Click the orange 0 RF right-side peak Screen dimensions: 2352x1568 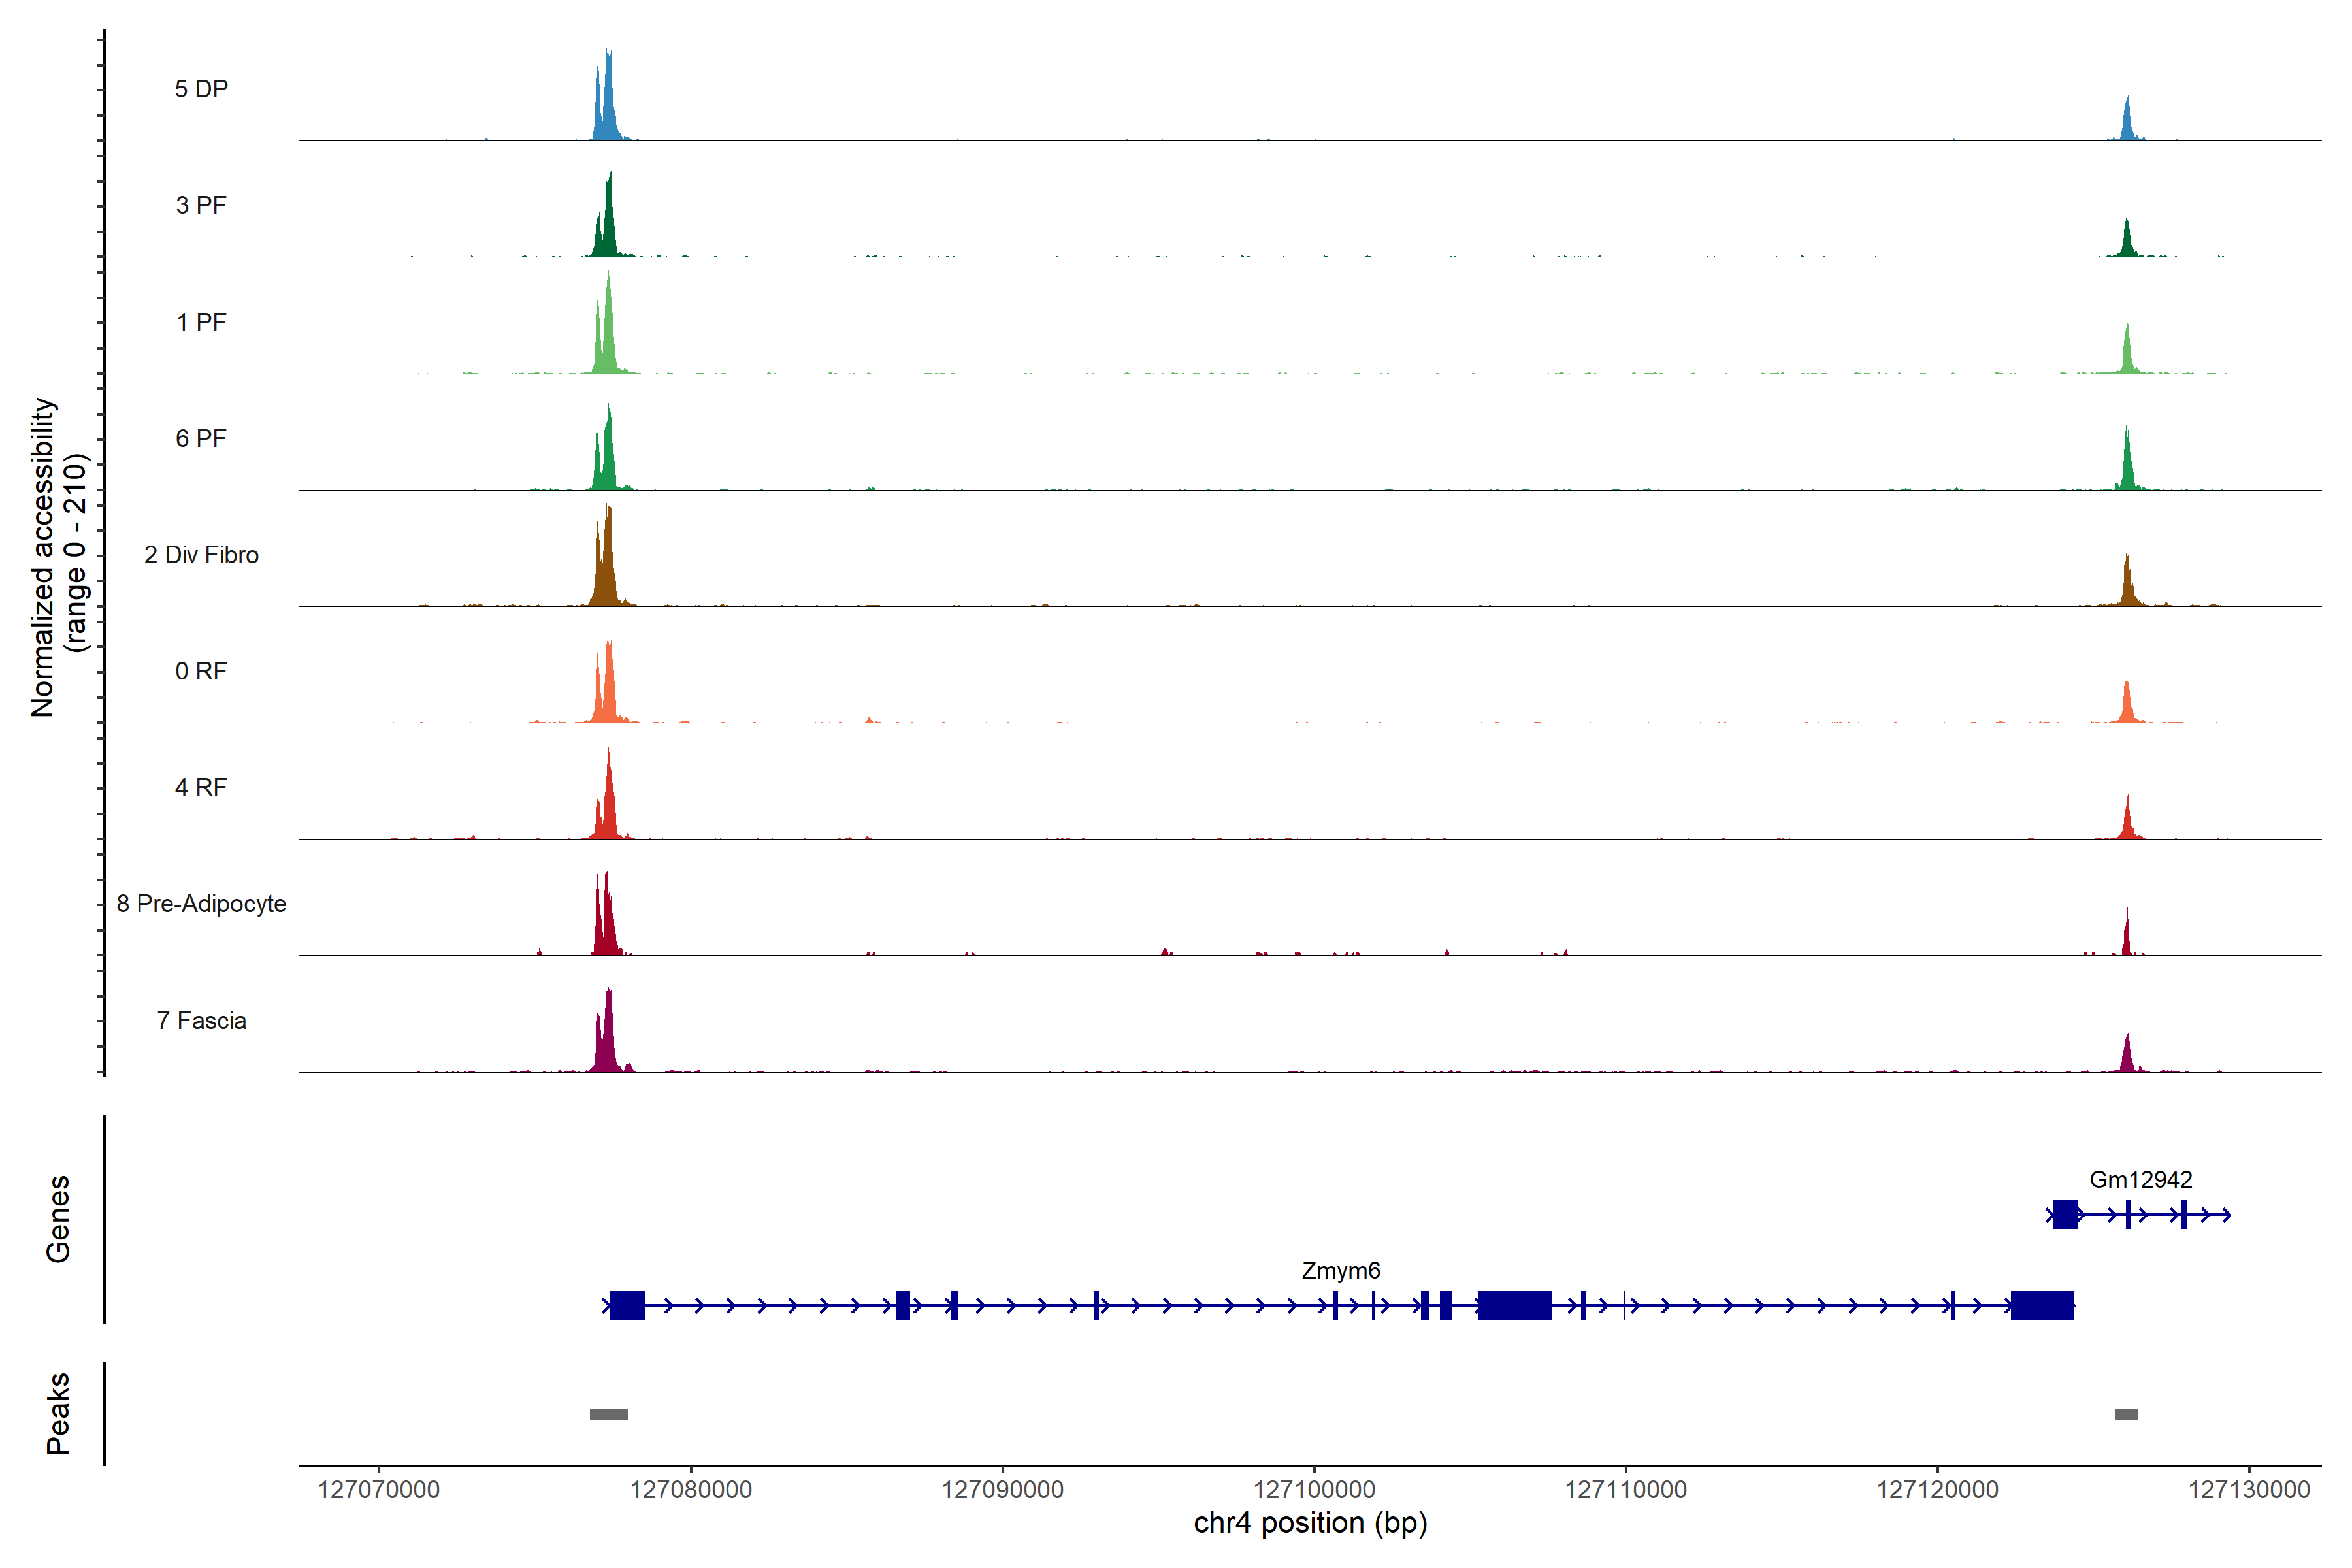click(2127, 705)
